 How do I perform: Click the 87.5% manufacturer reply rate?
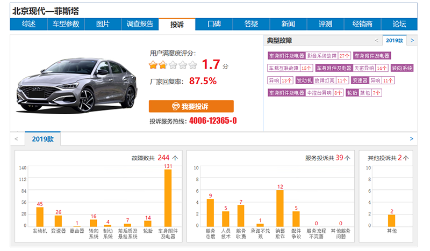[203, 81]
